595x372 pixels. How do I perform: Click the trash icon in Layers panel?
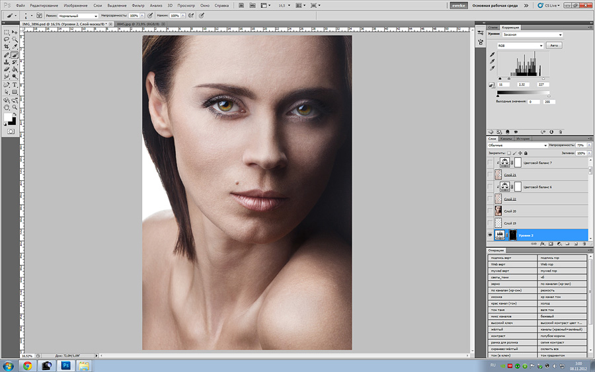(584, 243)
